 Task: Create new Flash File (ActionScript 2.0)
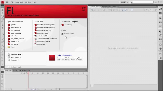[46, 28]
